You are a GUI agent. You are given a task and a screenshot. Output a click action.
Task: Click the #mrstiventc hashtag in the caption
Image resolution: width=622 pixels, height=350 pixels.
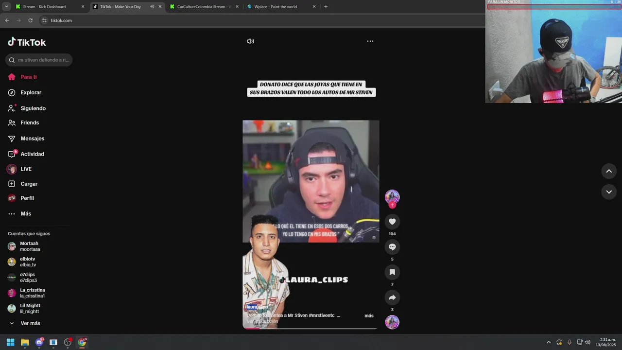pos(322,315)
